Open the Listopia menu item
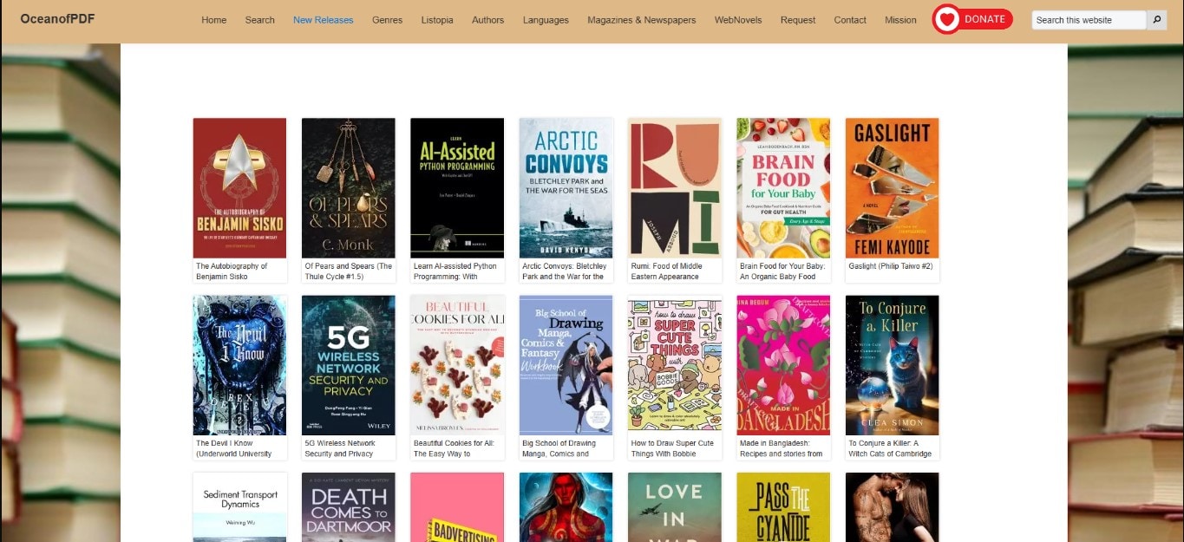1184x542 pixels. [437, 20]
